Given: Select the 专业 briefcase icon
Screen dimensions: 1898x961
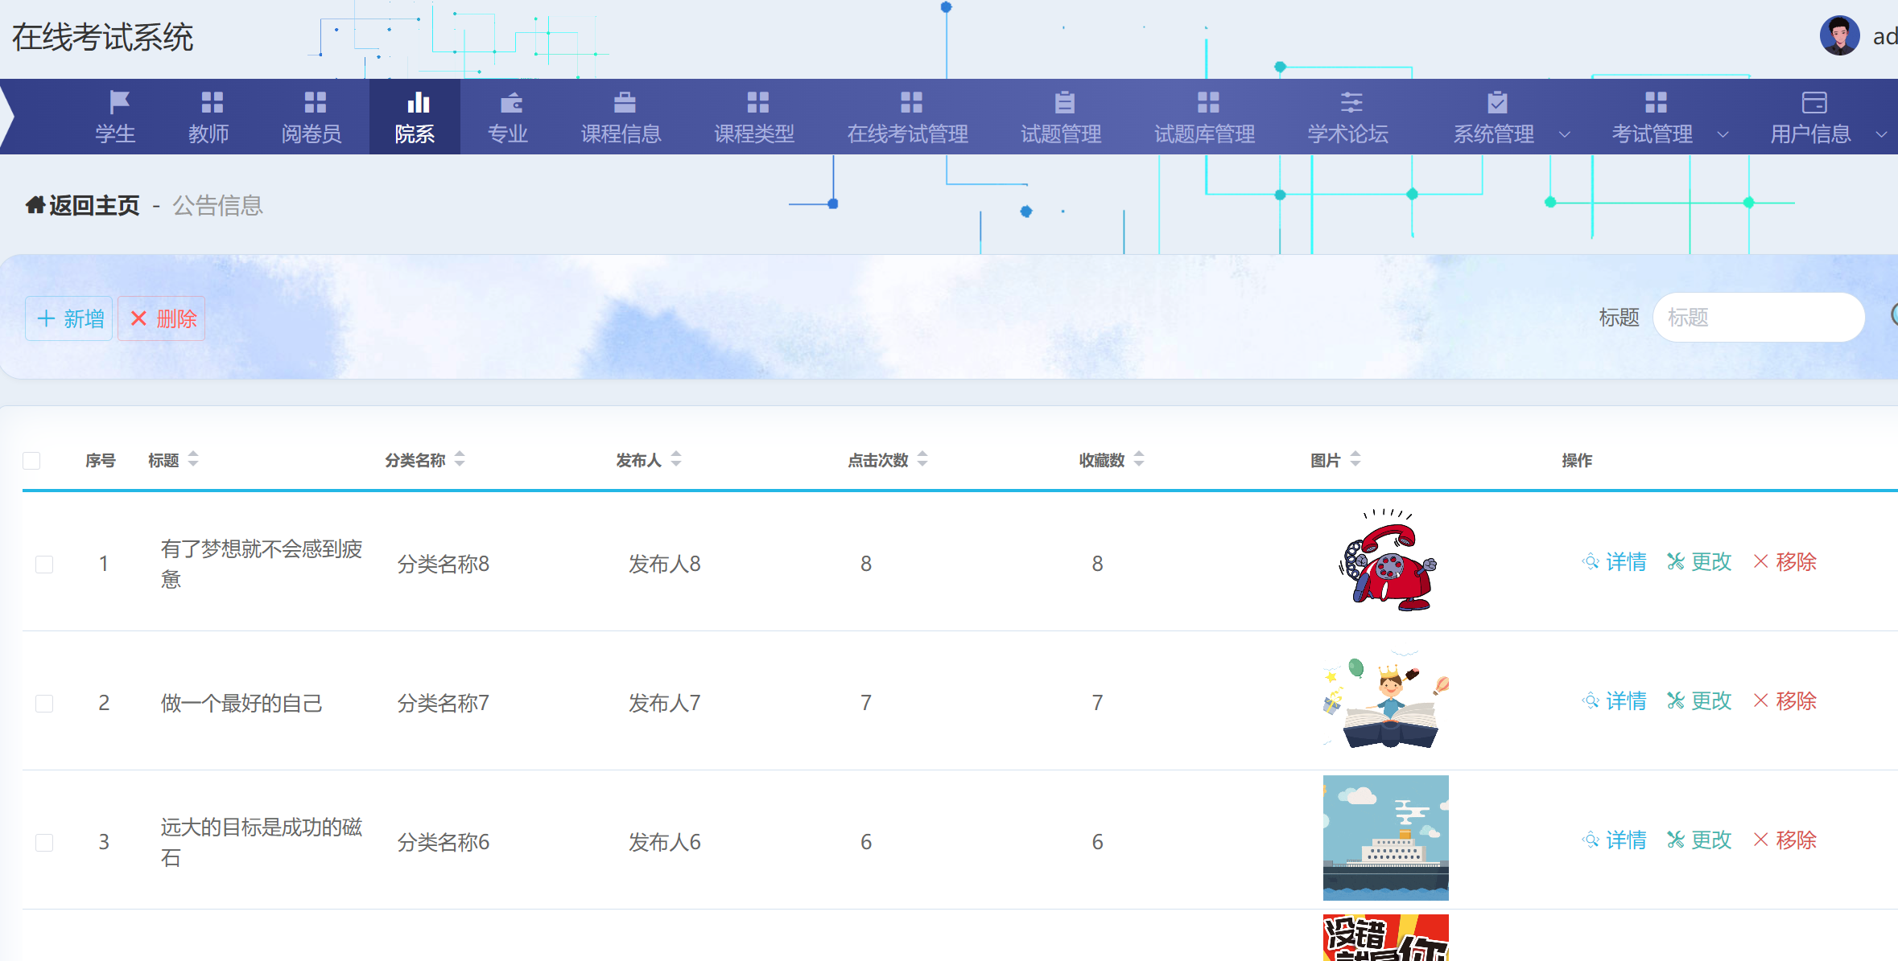Looking at the screenshot, I should click(x=507, y=102).
